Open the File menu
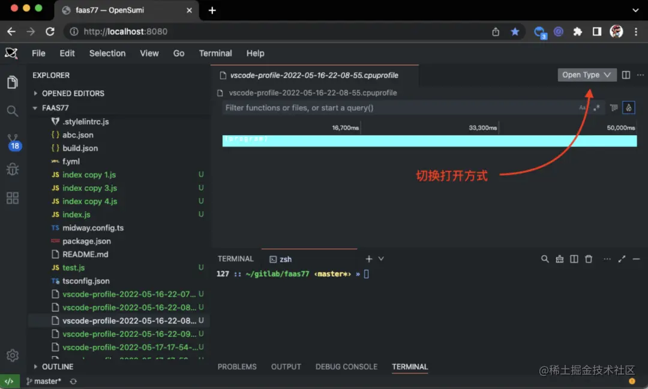Viewport: 648px width, 389px height. pos(38,53)
